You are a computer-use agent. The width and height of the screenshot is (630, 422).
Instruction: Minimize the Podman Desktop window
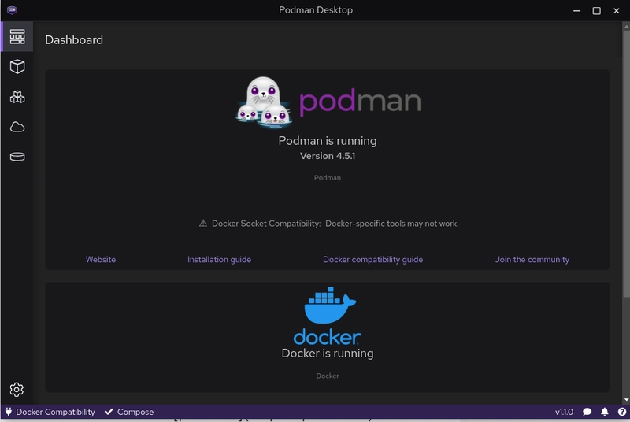pyautogui.click(x=576, y=10)
